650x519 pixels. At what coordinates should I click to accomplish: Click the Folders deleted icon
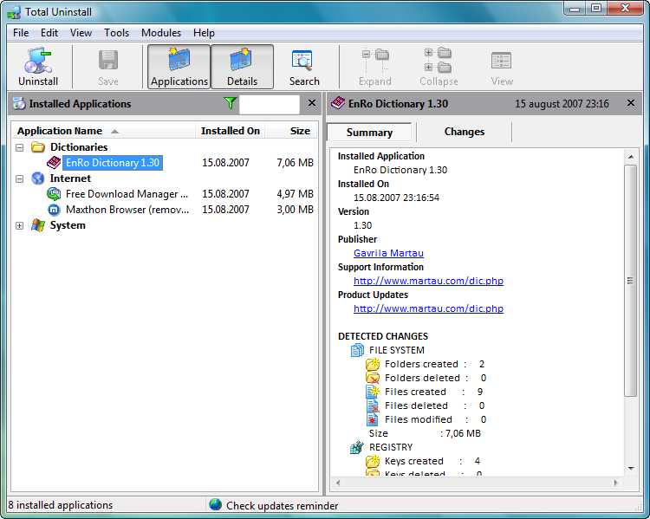tap(373, 378)
